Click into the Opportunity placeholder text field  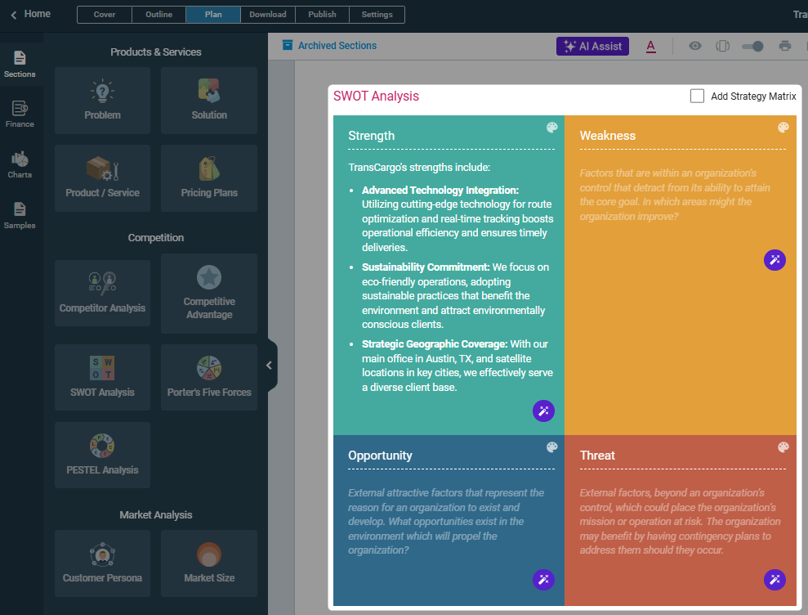446,521
